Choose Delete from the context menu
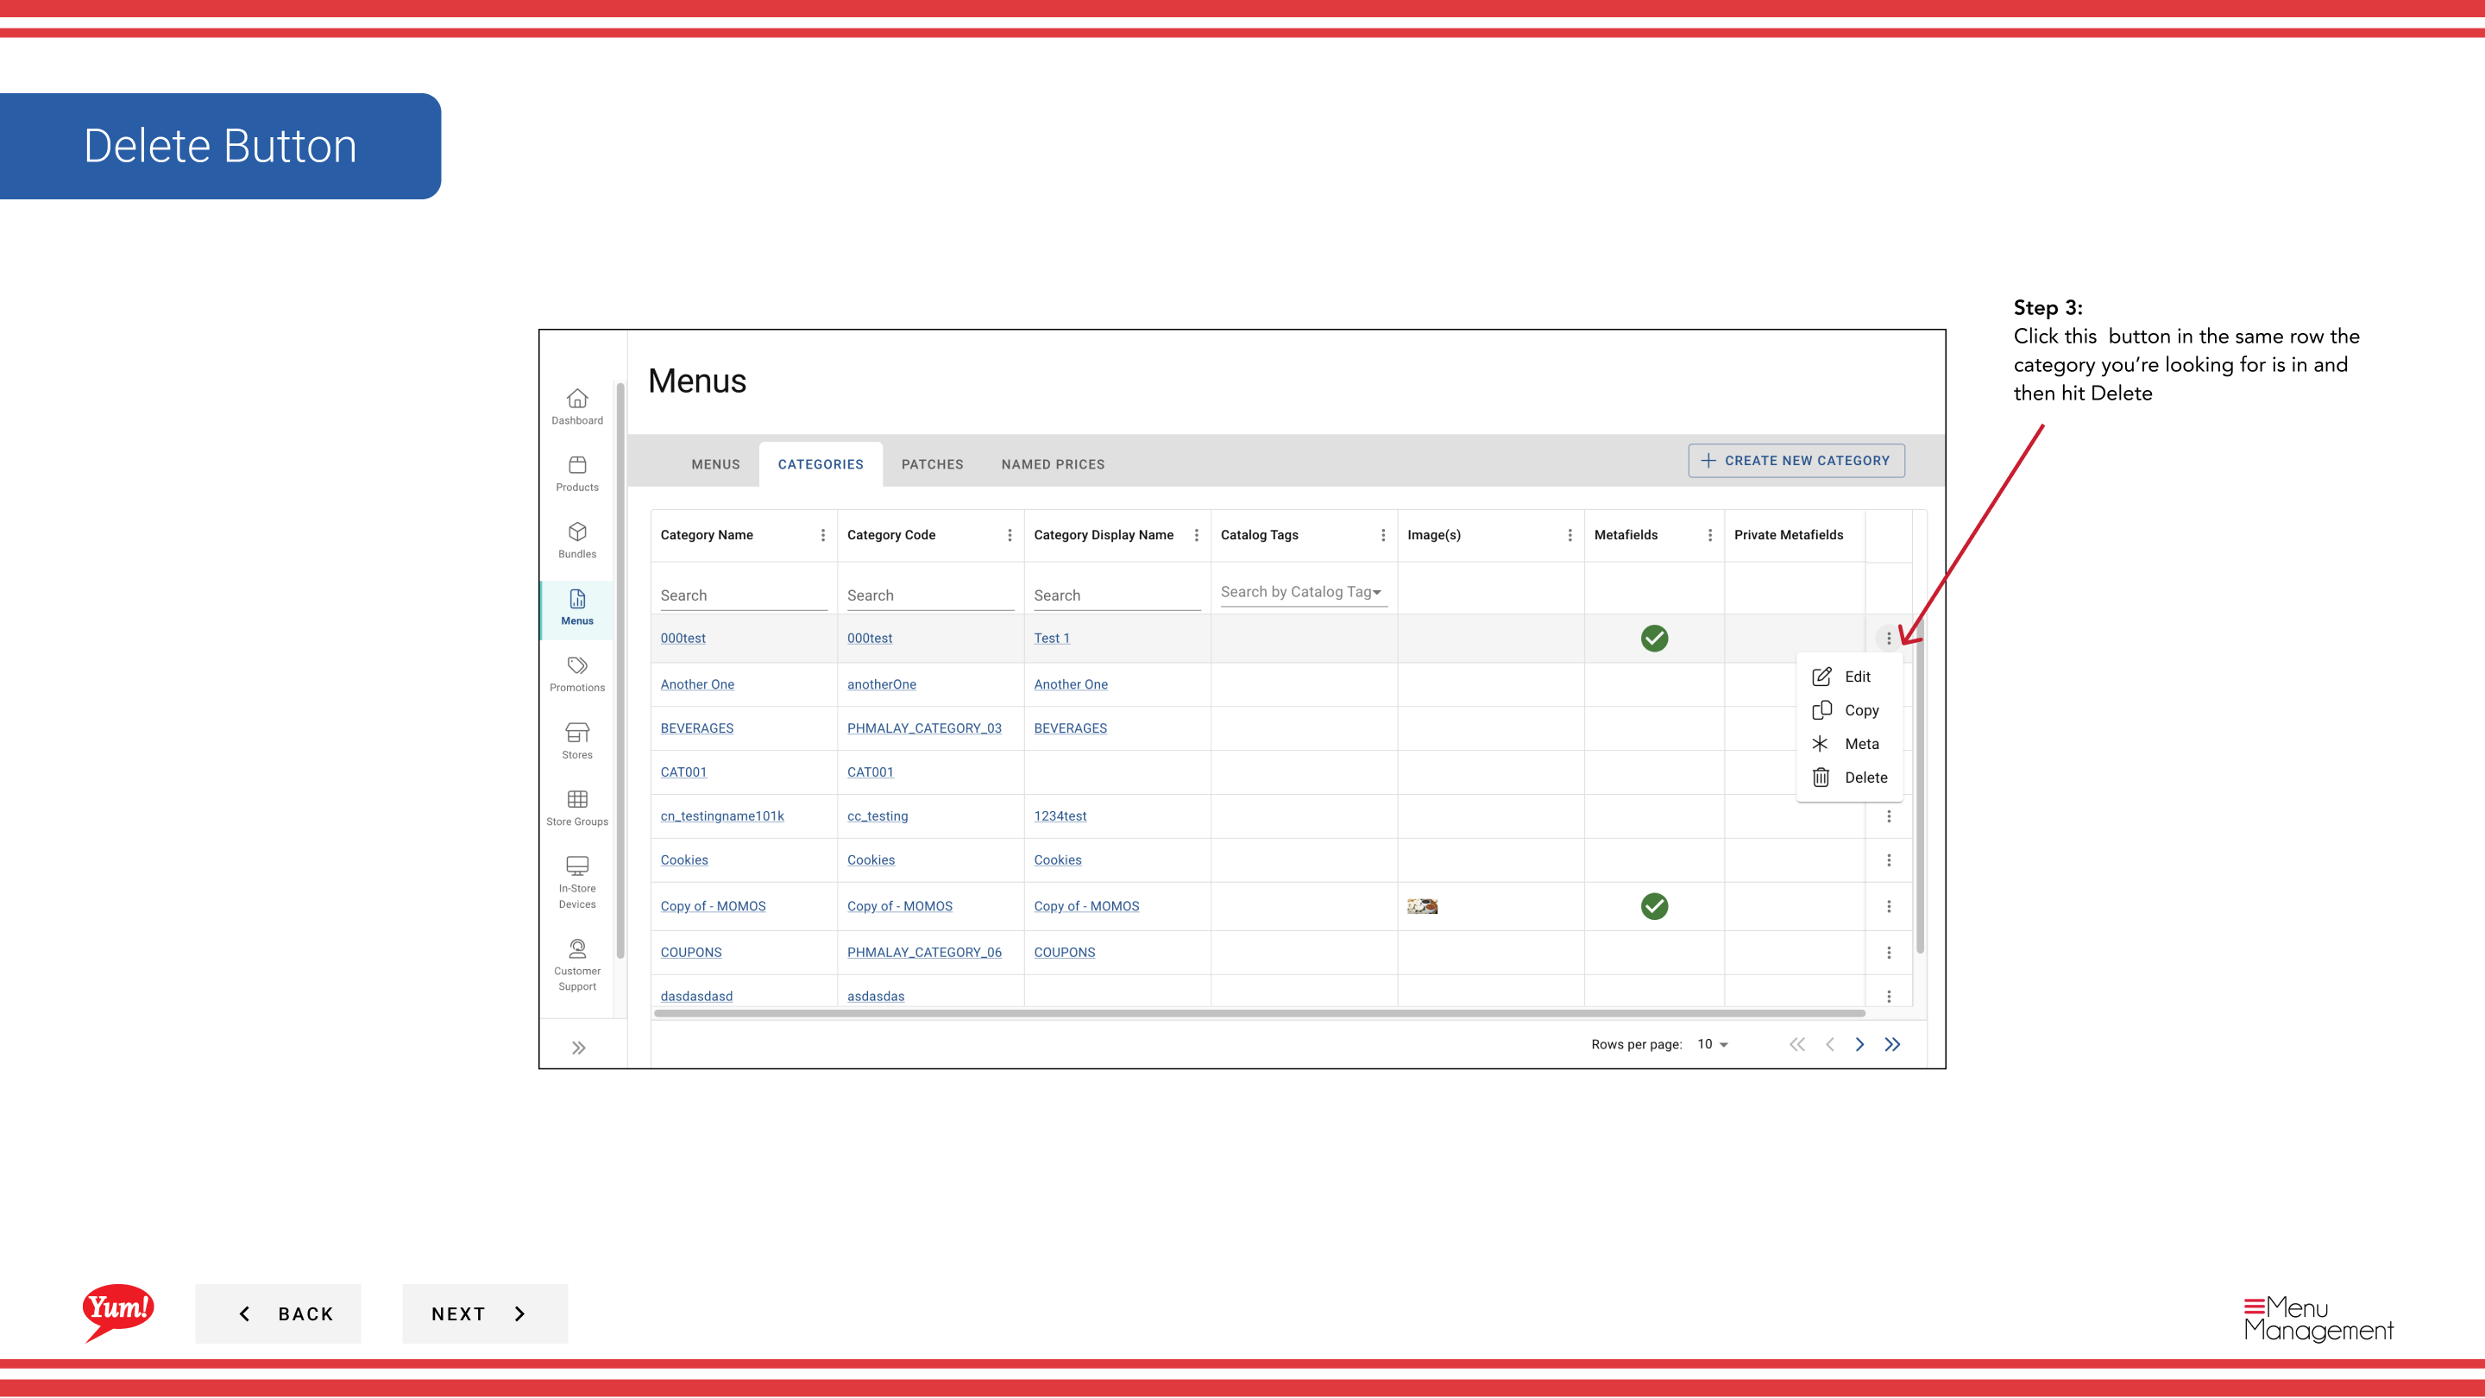Screen dimensions: 2485x1398 point(1848,778)
